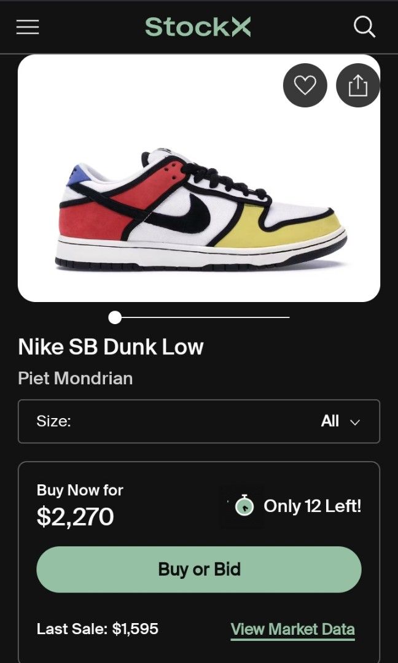Viewport: 398px width, 663px height.
Task: Tap the Piet Mondrian colorway subtitle
Action: tap(76, 378)
